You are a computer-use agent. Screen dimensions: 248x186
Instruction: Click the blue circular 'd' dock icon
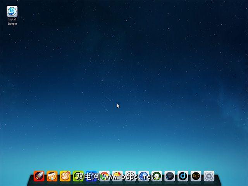pyautogui.click(x=183, y=176)
